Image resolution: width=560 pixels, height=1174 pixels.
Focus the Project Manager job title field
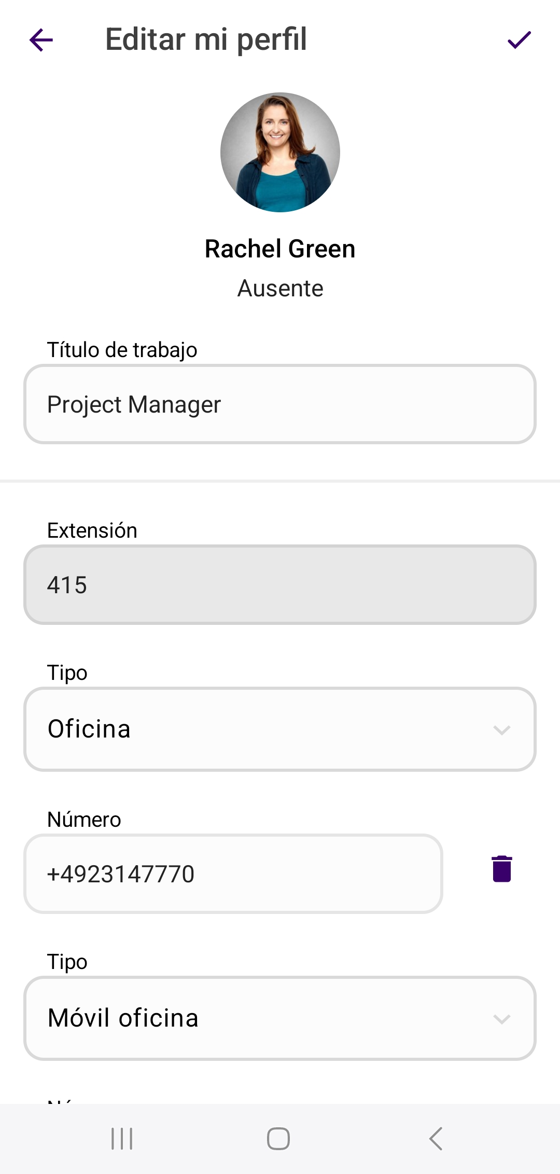(280, 404)
